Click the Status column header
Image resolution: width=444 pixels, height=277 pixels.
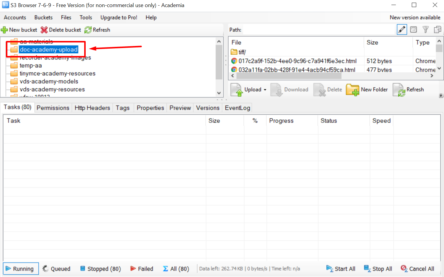pos(344,121)
